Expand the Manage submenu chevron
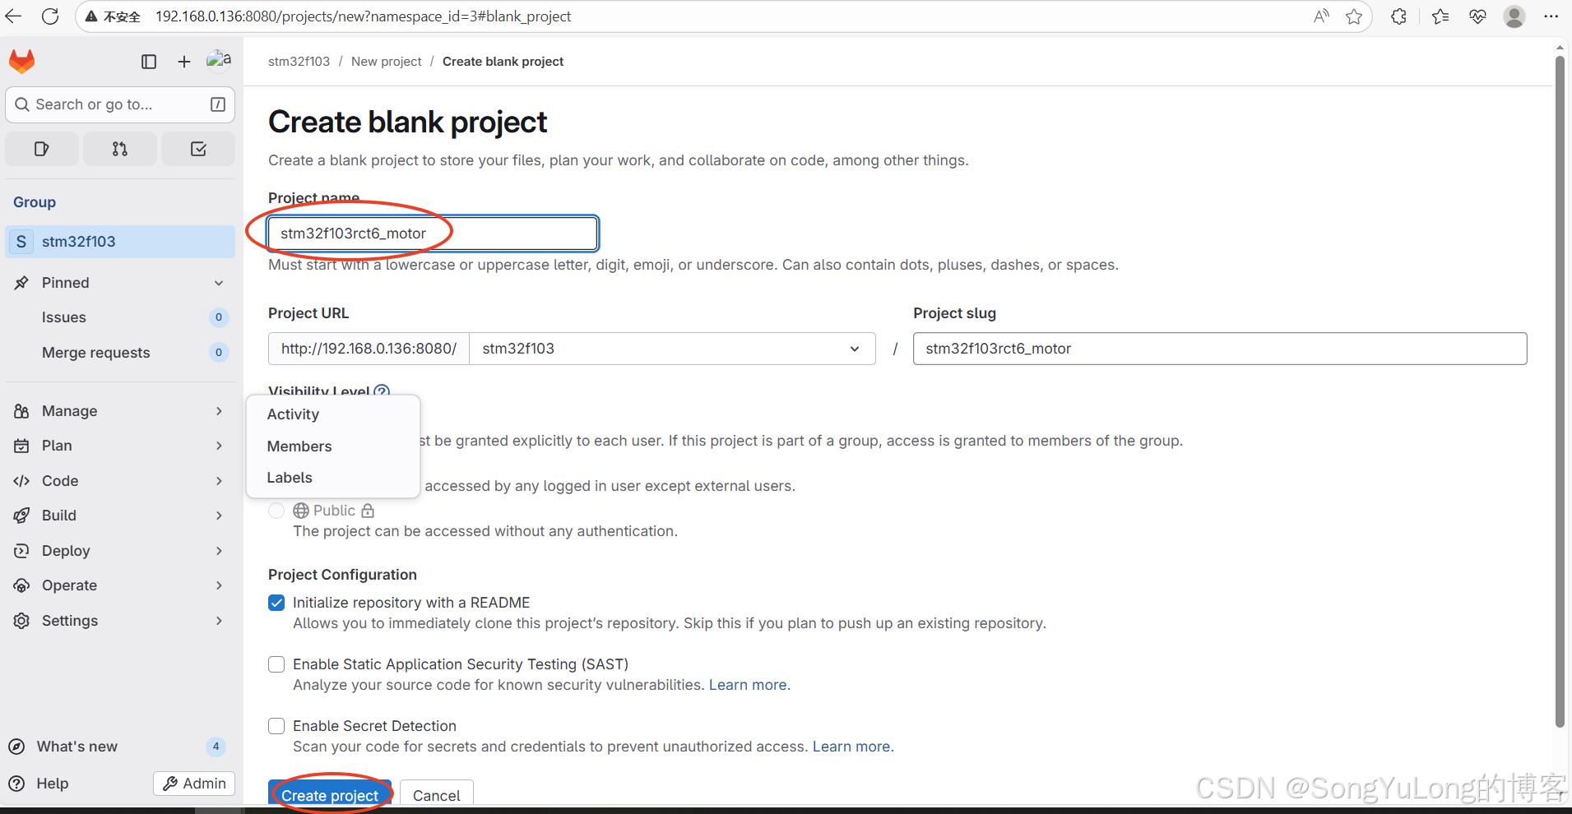The height and width of the screenshot is (814, 1572). [219, 411]
